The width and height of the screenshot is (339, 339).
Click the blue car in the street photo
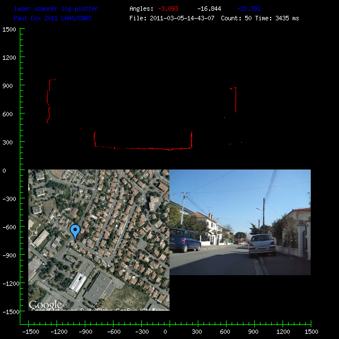[x=185, y=241]
